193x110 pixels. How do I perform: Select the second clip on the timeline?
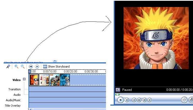[44, 80]
